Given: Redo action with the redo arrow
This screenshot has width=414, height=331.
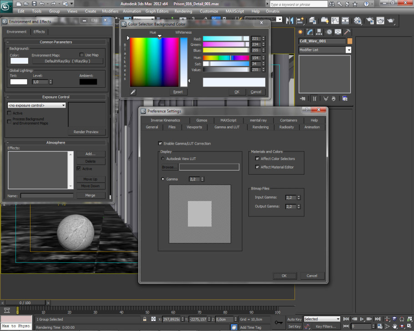Looking at the screenshot, I should point(53,4).
